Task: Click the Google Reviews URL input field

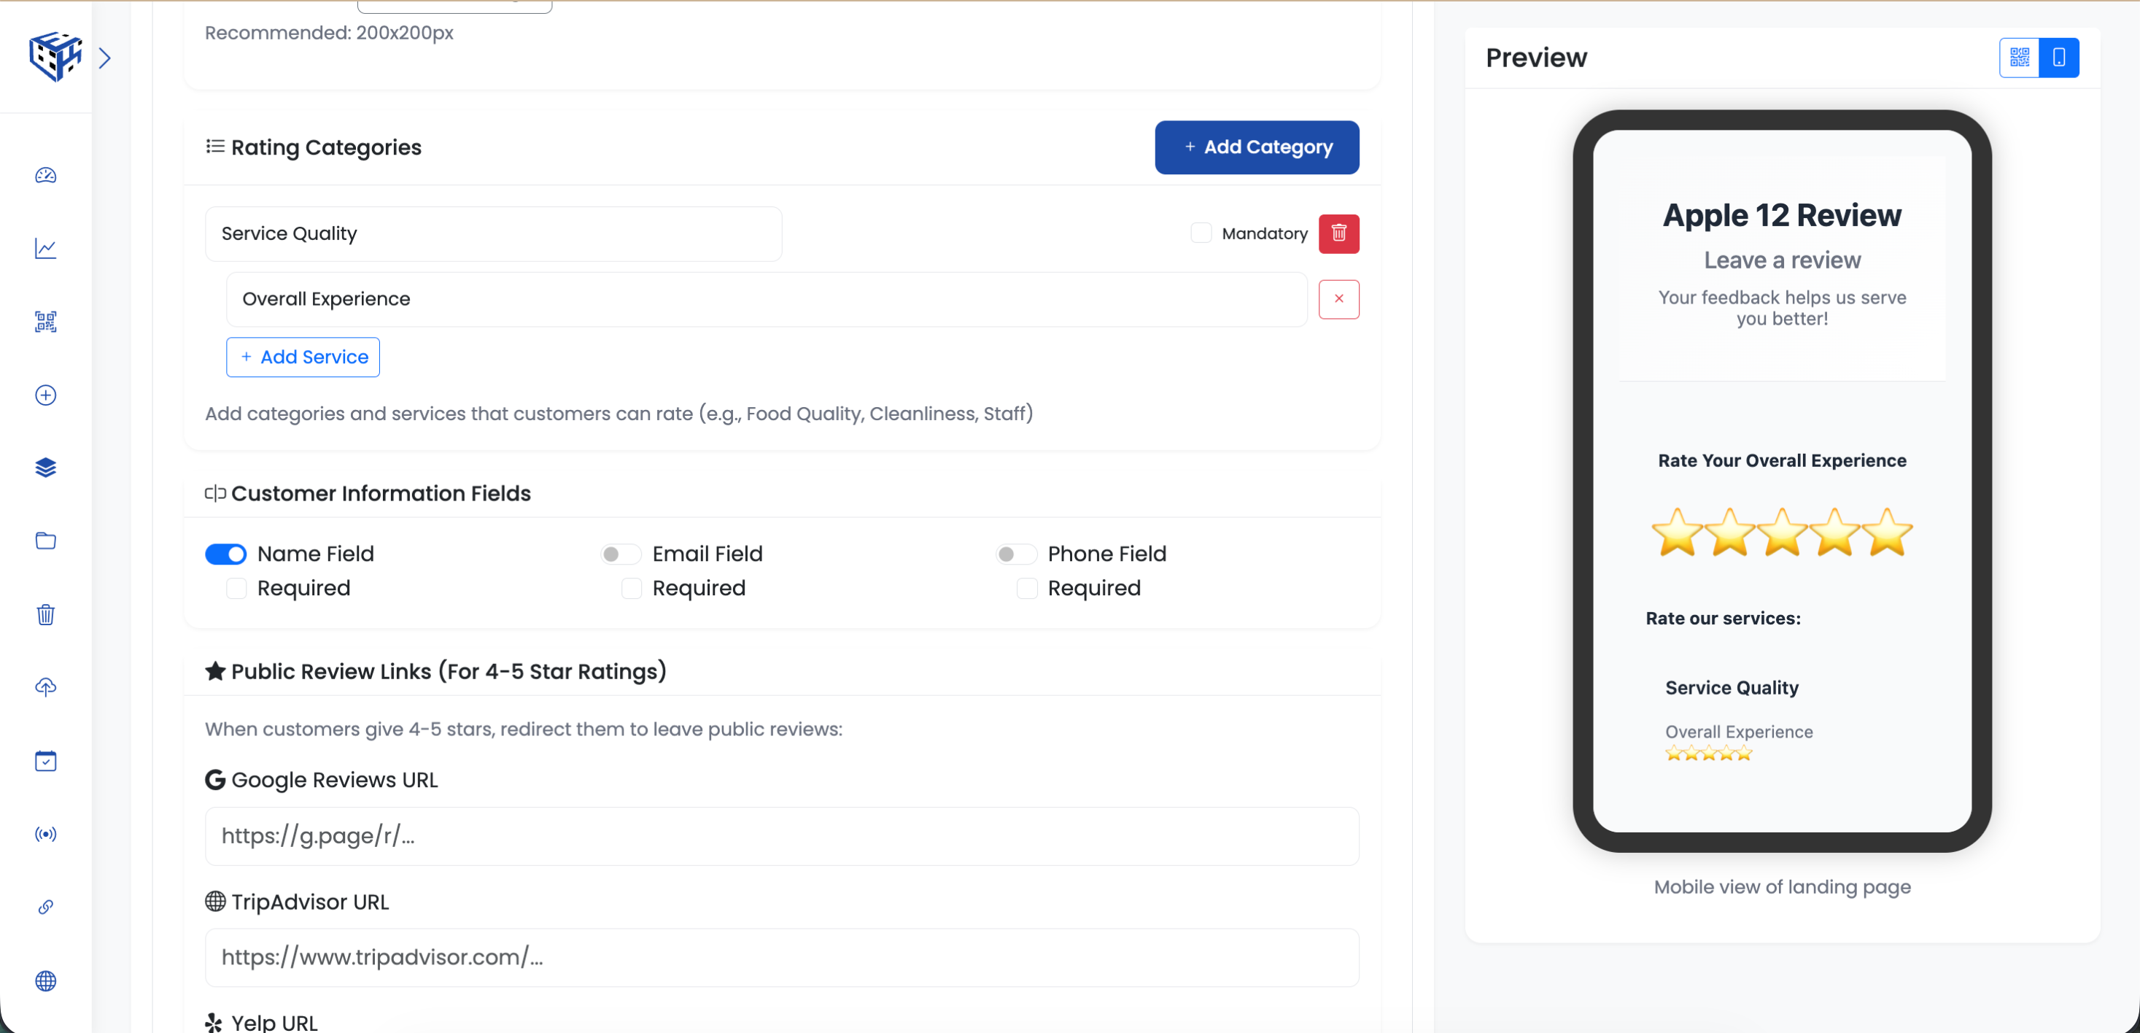Action: coord(782,836)
